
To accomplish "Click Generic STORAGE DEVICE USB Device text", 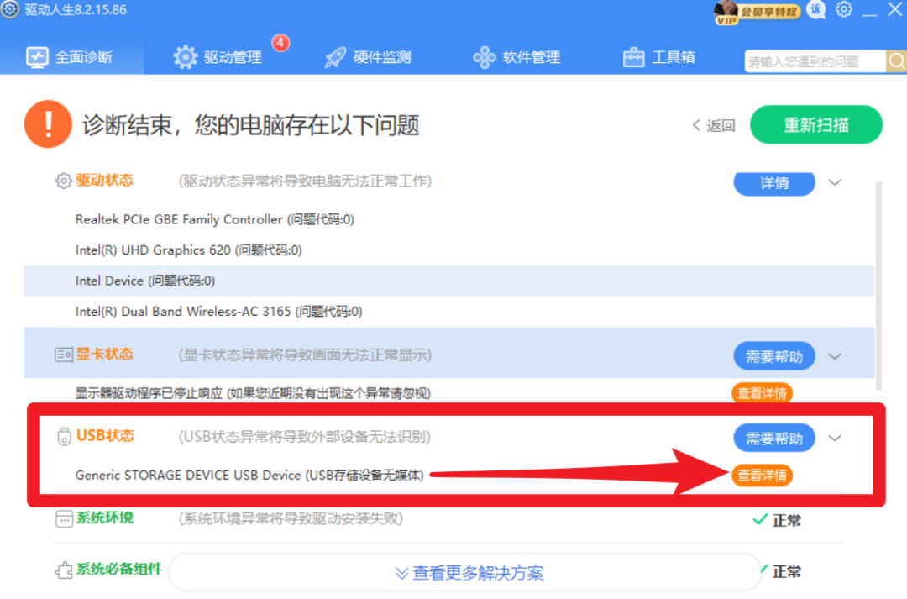I will [249, 476].
